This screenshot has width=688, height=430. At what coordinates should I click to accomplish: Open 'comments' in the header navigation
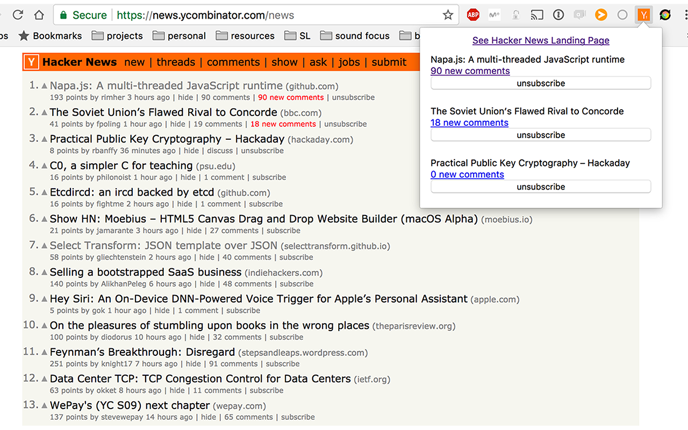pos(233,62)
